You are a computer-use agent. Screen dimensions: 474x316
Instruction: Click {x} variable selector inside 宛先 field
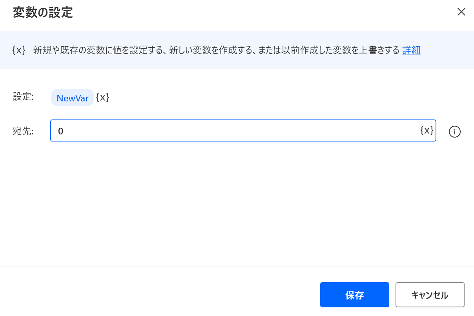click(x=427, y=130)
